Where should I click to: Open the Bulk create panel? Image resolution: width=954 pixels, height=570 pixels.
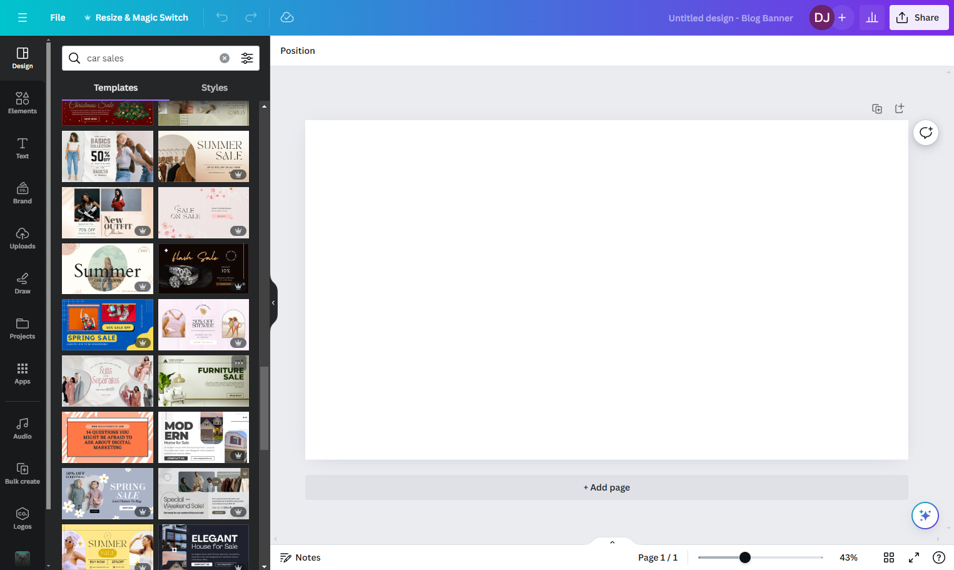pyautogui.click(x=23, y=474)
